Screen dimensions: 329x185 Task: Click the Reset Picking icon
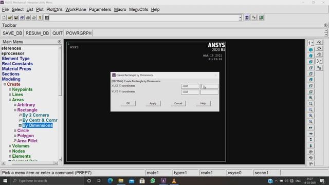(254, 17)
